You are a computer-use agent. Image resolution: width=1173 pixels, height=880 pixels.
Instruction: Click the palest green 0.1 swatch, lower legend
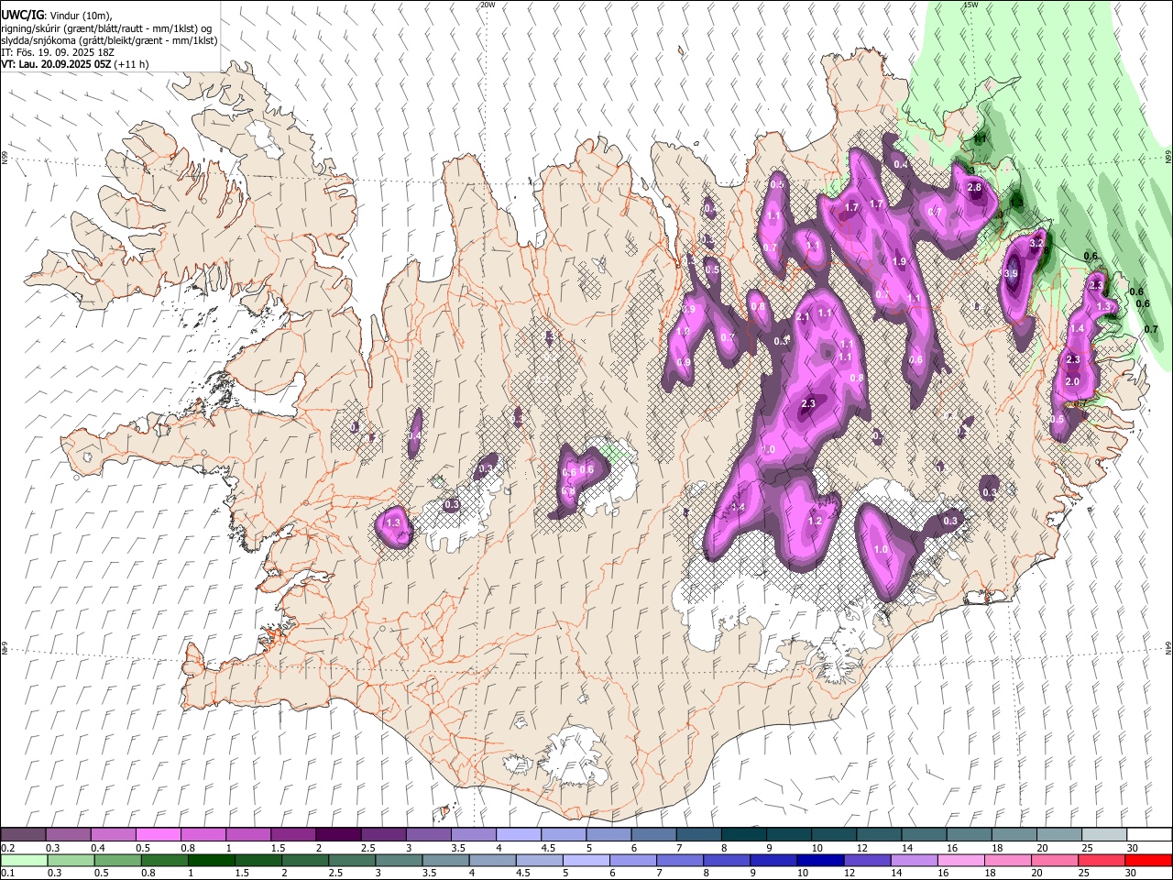[24, 860]
